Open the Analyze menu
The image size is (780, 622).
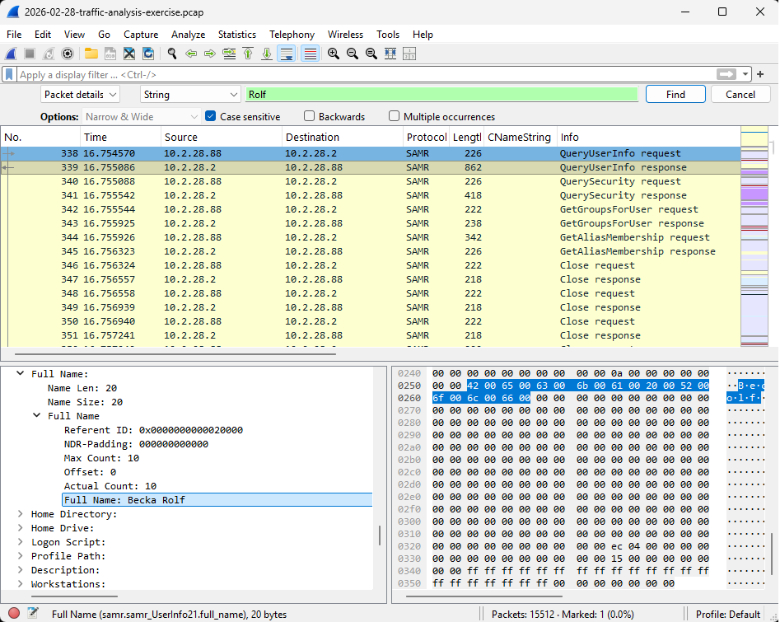(x=188, y=35)
